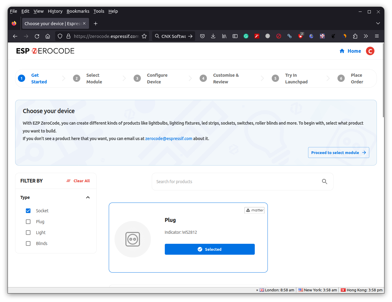The height and width of the screenshot is (302, 392).
Task: Click the Hong Kong clock in status bar
Action: 362,290
